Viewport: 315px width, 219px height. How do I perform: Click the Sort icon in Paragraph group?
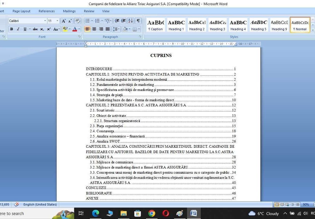130,21
